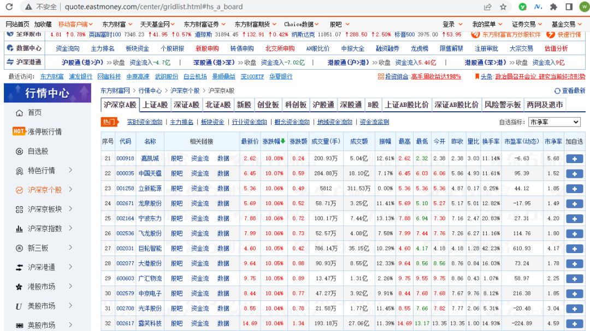Image resolution: width=590 pixels, height=331 pixels.
Task: Open recently visited 浦发银行 link
Action: (x=80, y=77)
